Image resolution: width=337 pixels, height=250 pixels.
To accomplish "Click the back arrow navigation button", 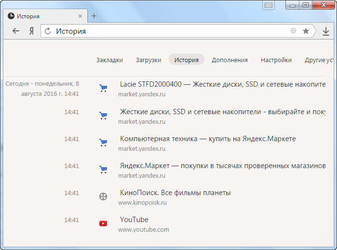I will click(x=16, y=31).
